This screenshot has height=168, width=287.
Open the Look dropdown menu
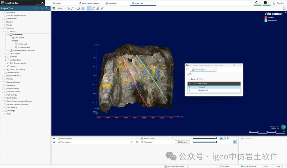coord(61,8)
